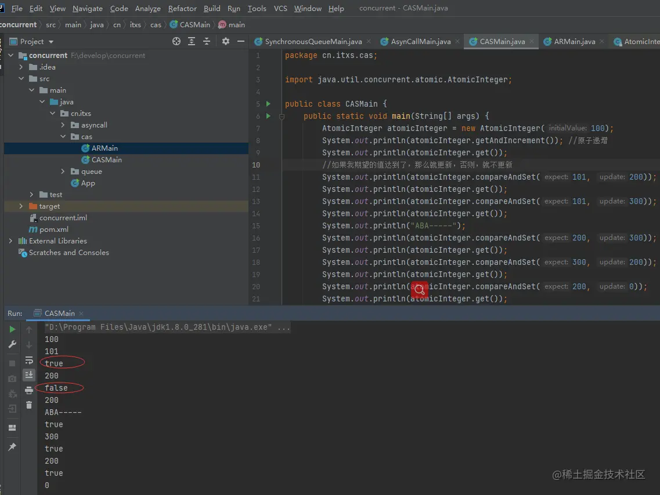Open the Refactor menu

[182, 8]
